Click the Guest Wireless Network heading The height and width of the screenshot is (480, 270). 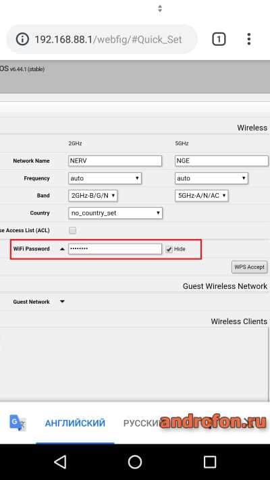(x=225, y=286)
